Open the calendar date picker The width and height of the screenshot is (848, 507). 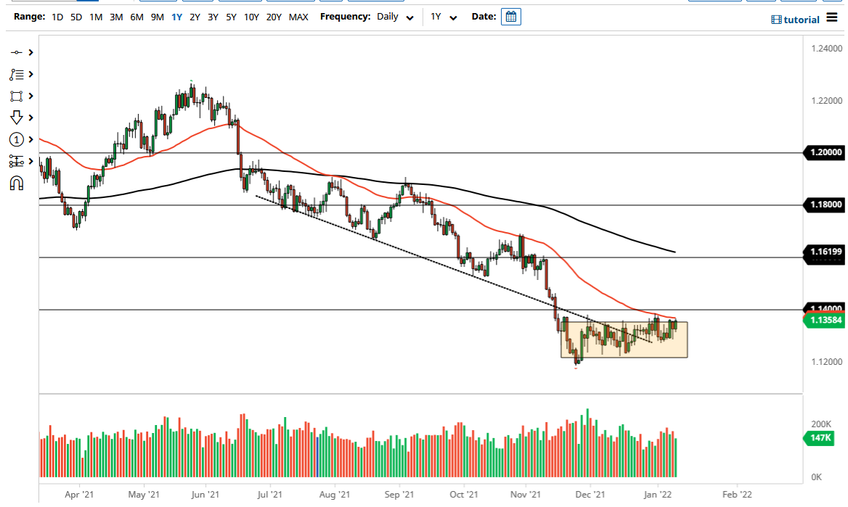[510, 16]
